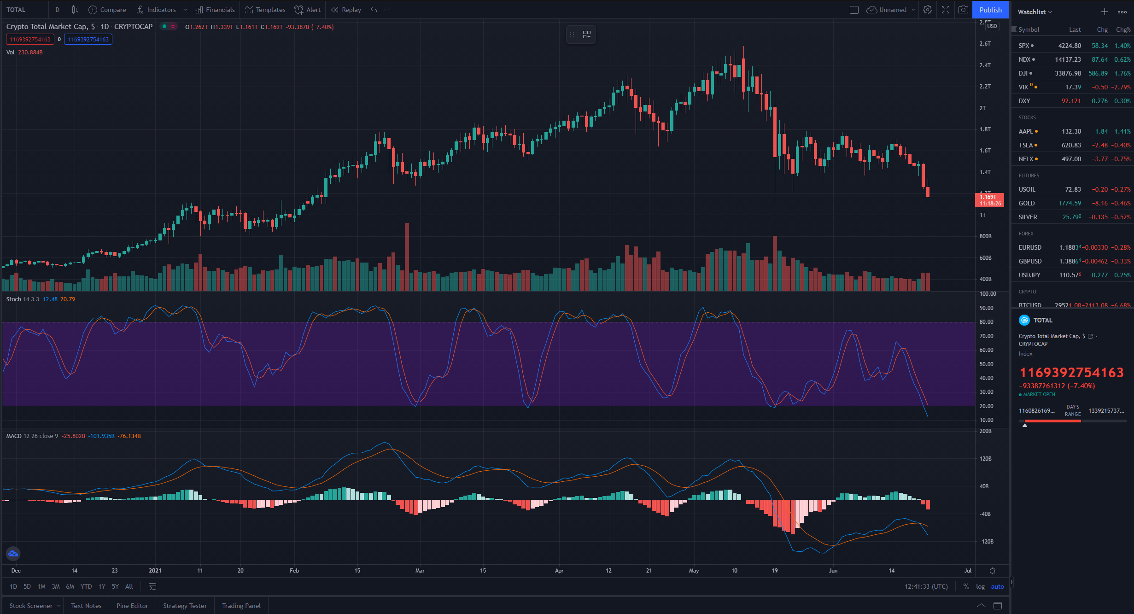Image resolution: width=1134 pixels, height=614 pixels.
Task: Open the Trading Panel tab
Action: click(241, 606)
